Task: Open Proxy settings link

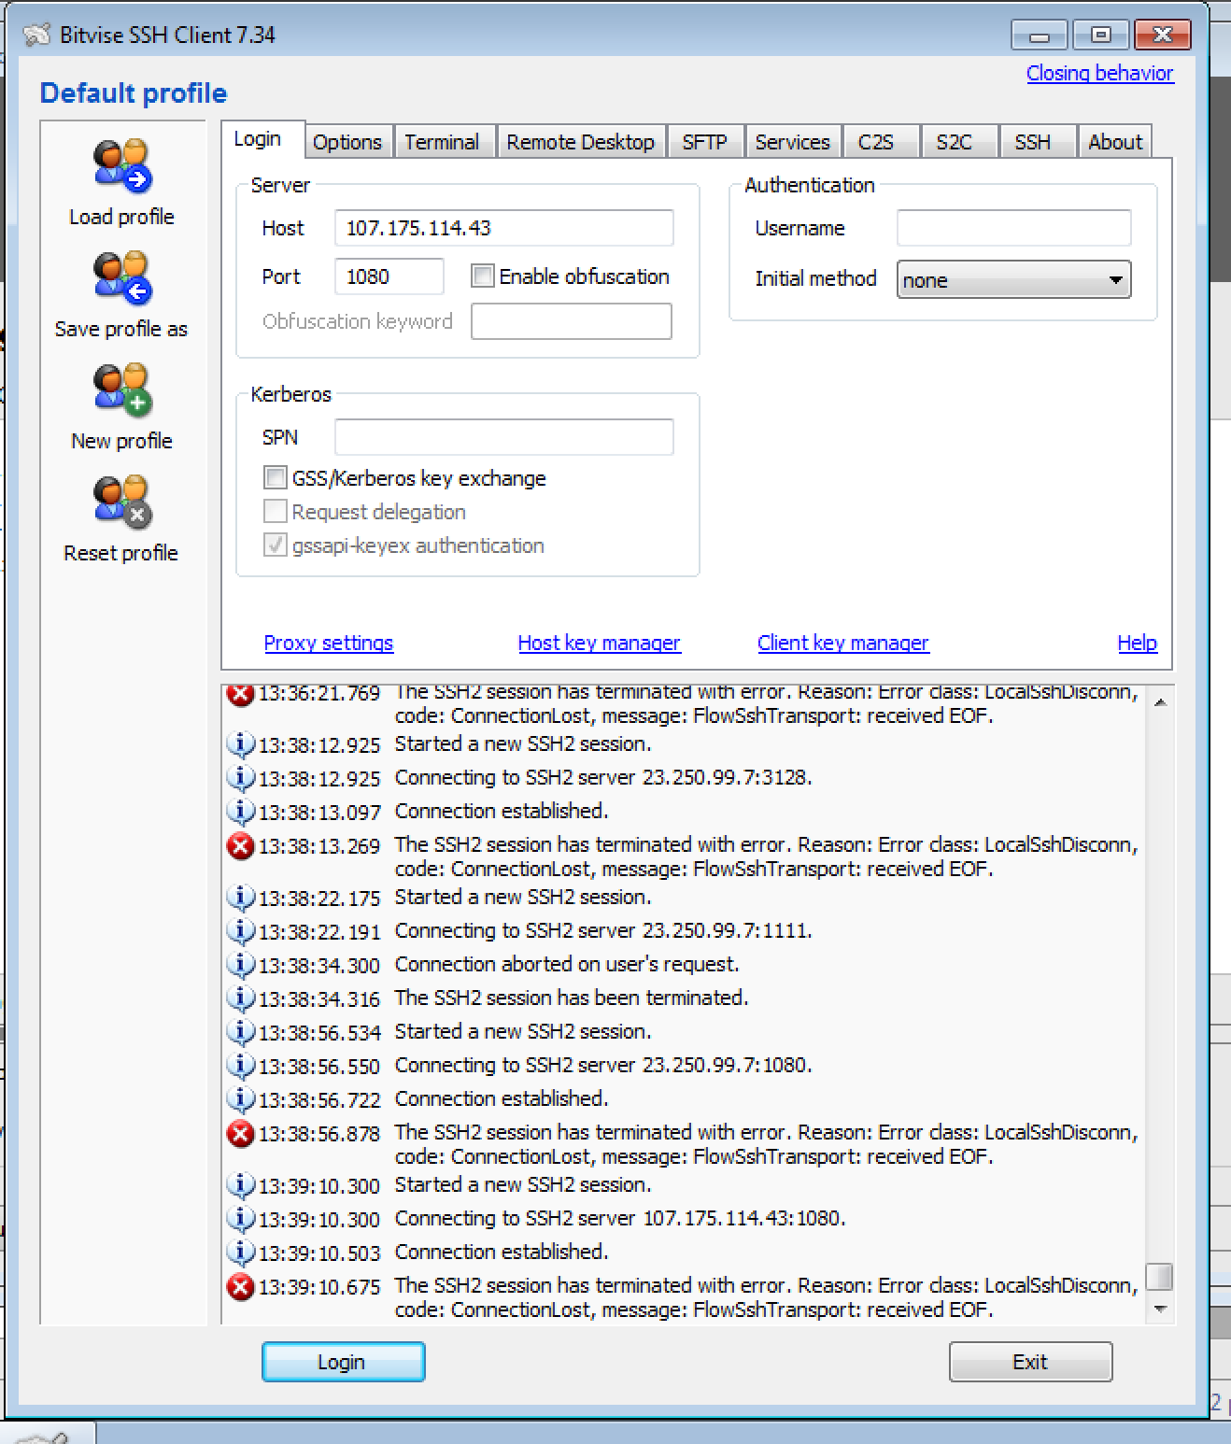Action: (x=329, y=643)
